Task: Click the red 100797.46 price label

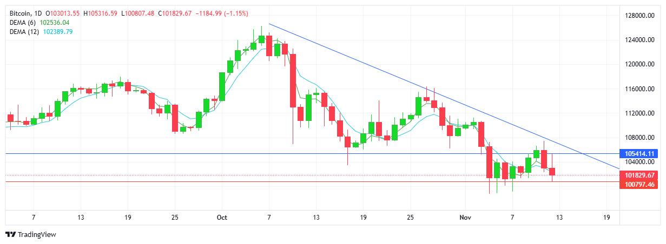Action: point(640,185)
